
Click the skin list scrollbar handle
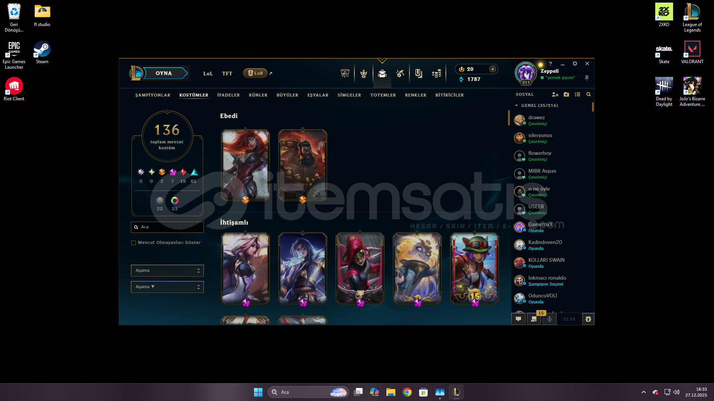click(x=509, y=118)
